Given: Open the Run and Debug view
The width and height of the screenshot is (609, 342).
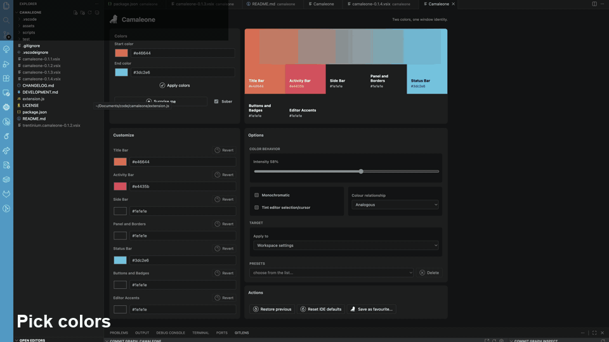Looking at the screenshot, I should [x=6, y=64].
